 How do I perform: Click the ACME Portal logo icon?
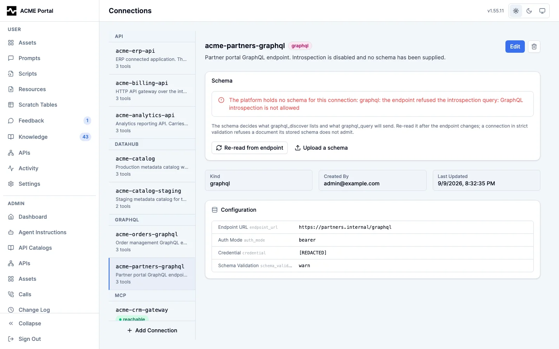click(x=12, y=11)
